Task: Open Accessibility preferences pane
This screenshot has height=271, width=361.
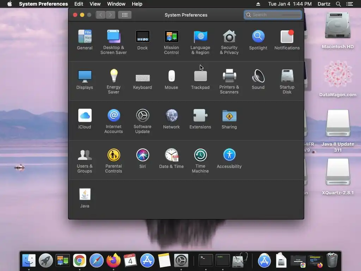Action: 229,158
